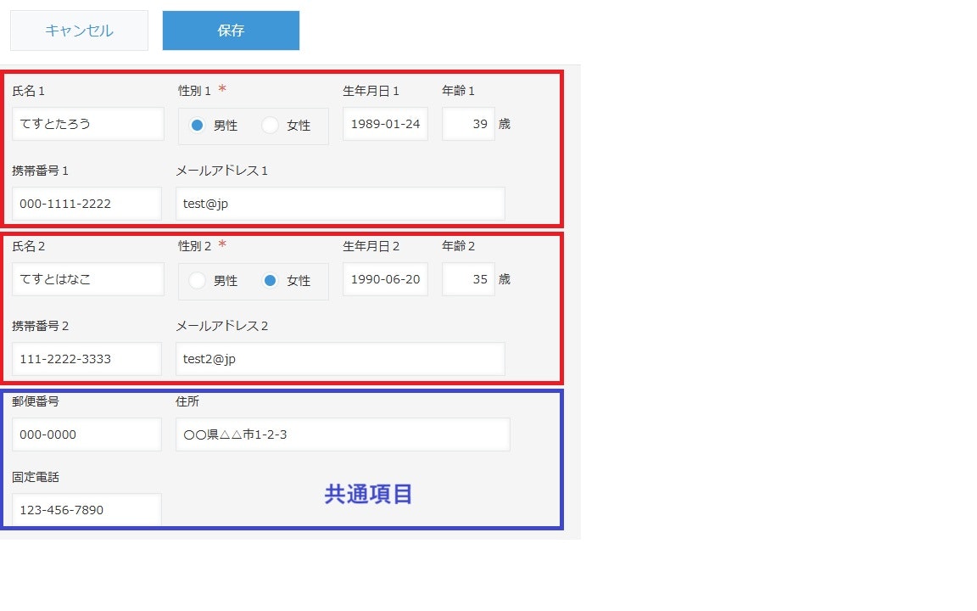Viewport: 977px width, 611px height.
Task: Click the キャンセル button
Action: point(79,31)
